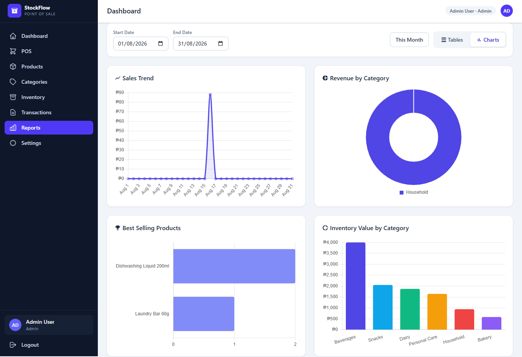Click the AD avatar in top bar

[507, 11]
